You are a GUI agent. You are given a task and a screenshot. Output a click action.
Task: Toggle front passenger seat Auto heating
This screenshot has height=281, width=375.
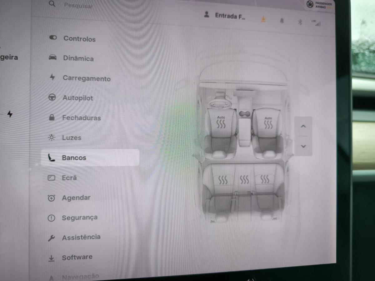click(268, 123)
